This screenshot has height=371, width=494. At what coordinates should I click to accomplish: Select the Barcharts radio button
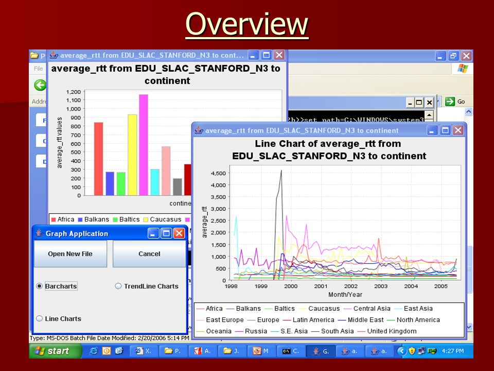point(40,286)
